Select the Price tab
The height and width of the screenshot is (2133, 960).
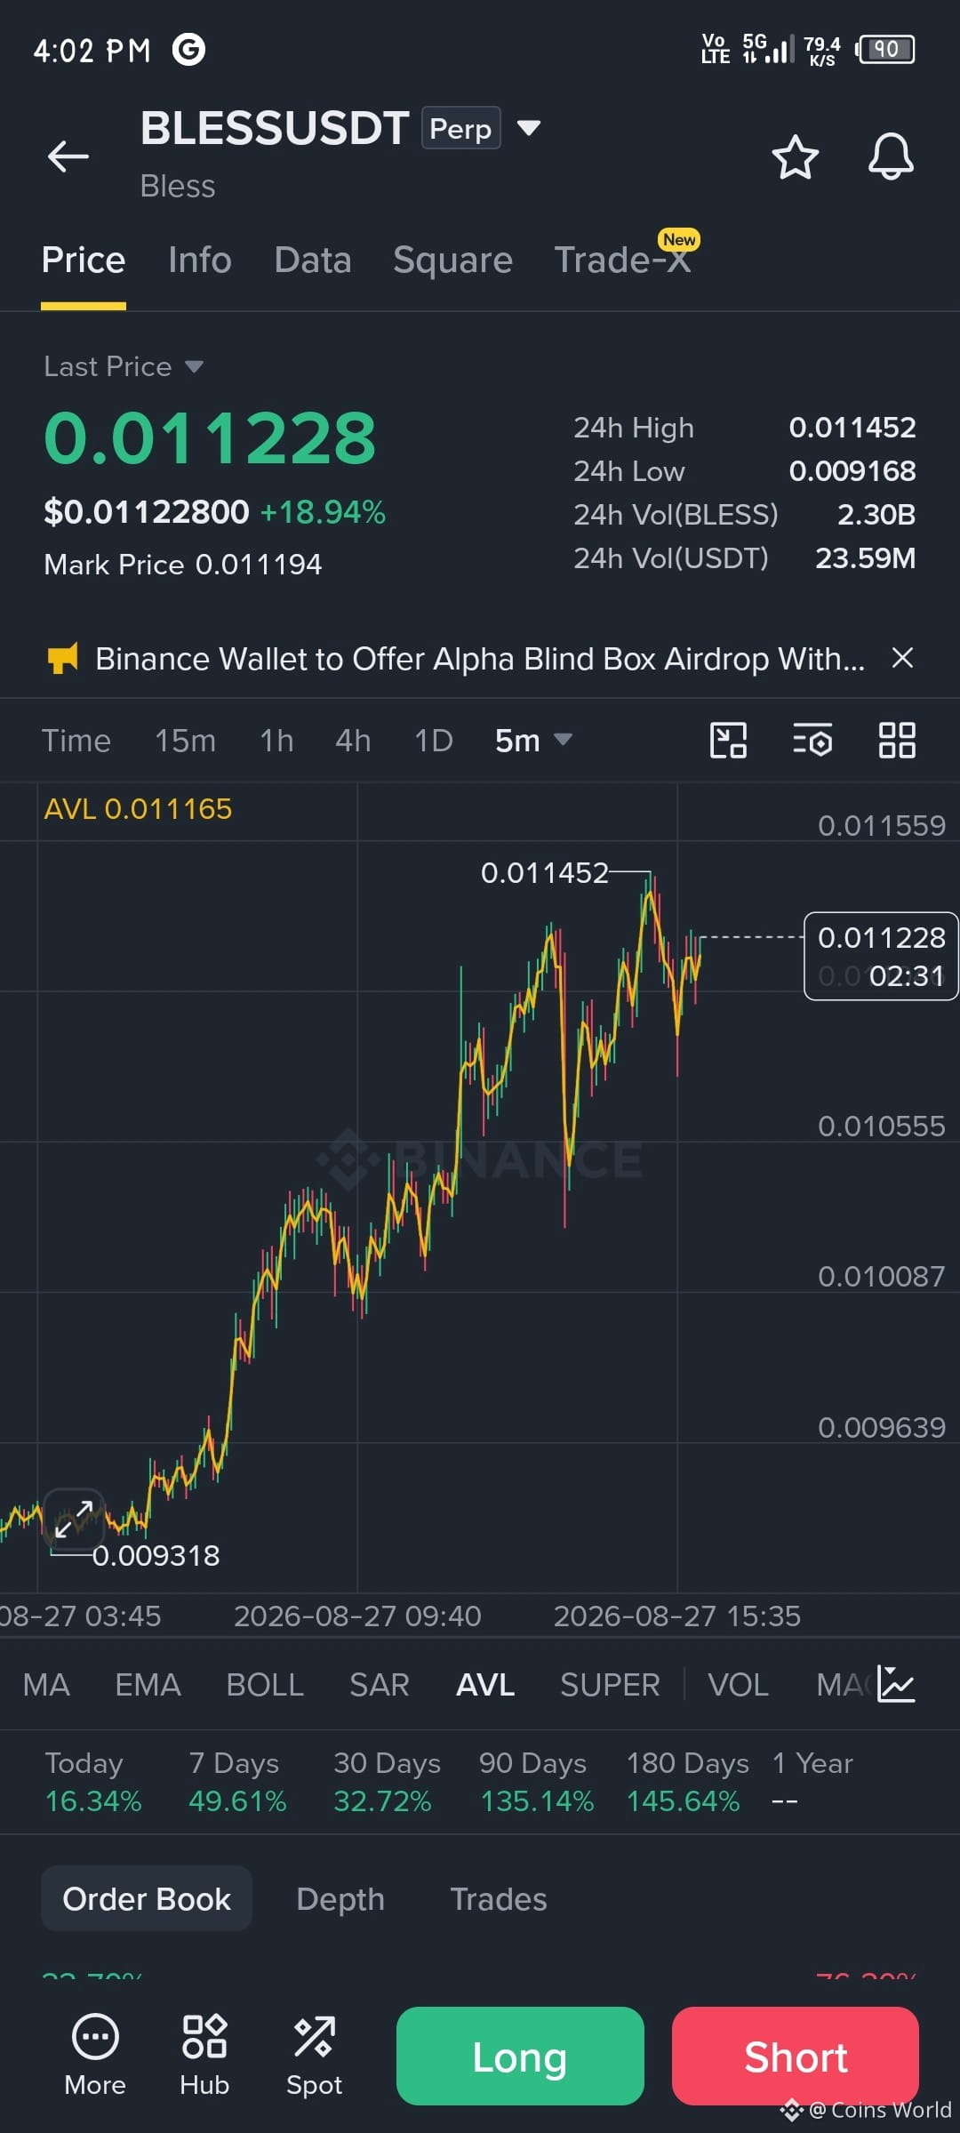pyautogui.click(x=84, y=260)
